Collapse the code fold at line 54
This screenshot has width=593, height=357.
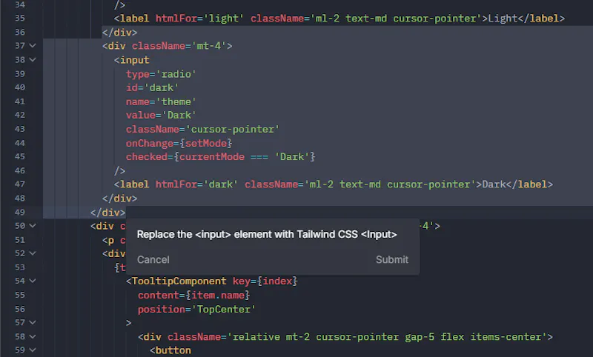33,281
